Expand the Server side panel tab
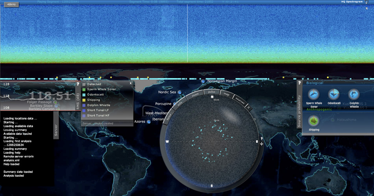Screen dimensions: 374x196 point(56,130)
